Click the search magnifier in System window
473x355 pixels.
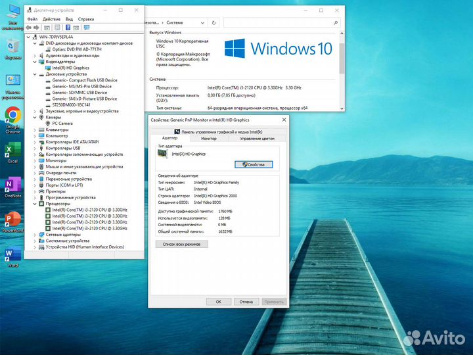click(336, 22)
